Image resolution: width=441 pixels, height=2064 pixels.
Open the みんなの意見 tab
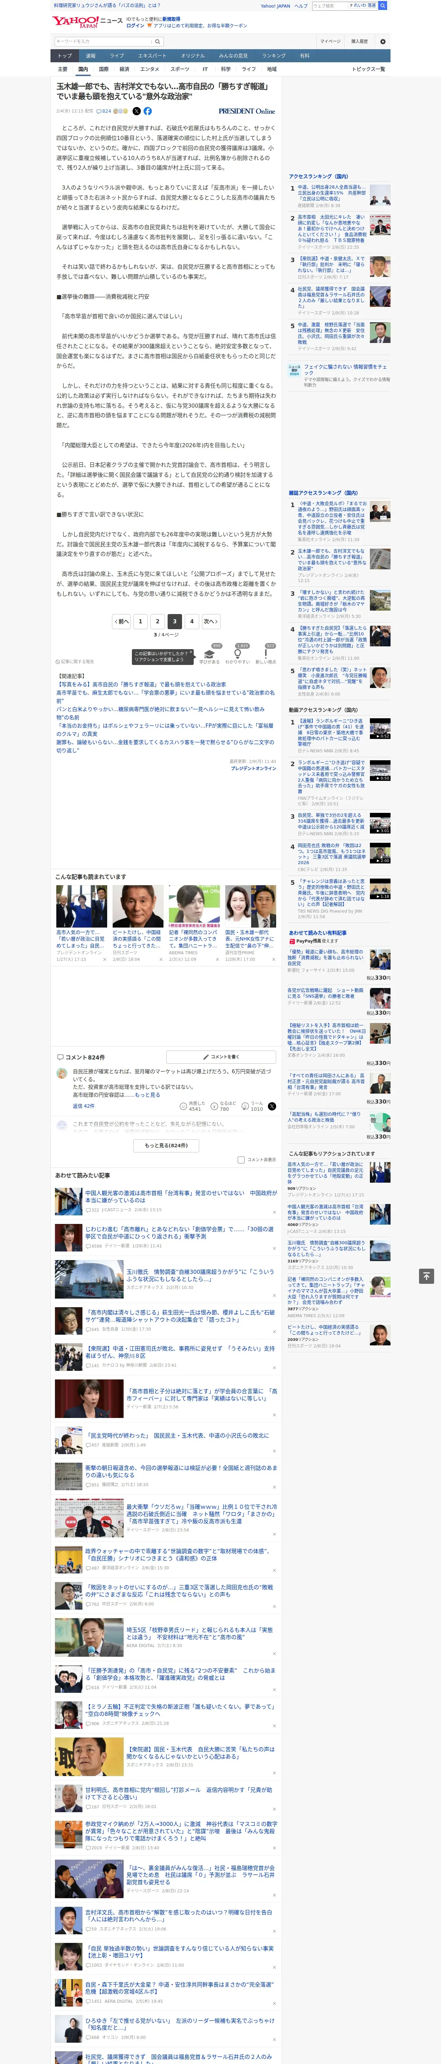(234, 56)
